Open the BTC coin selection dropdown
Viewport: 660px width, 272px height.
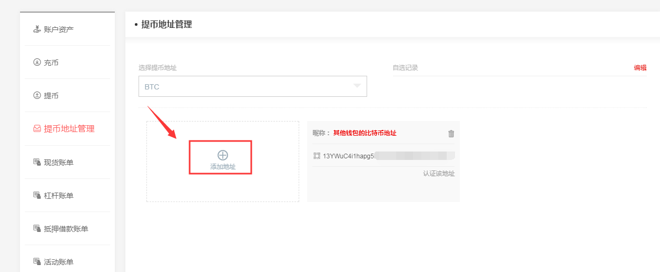pyautogui.click(x=248, y=86)
